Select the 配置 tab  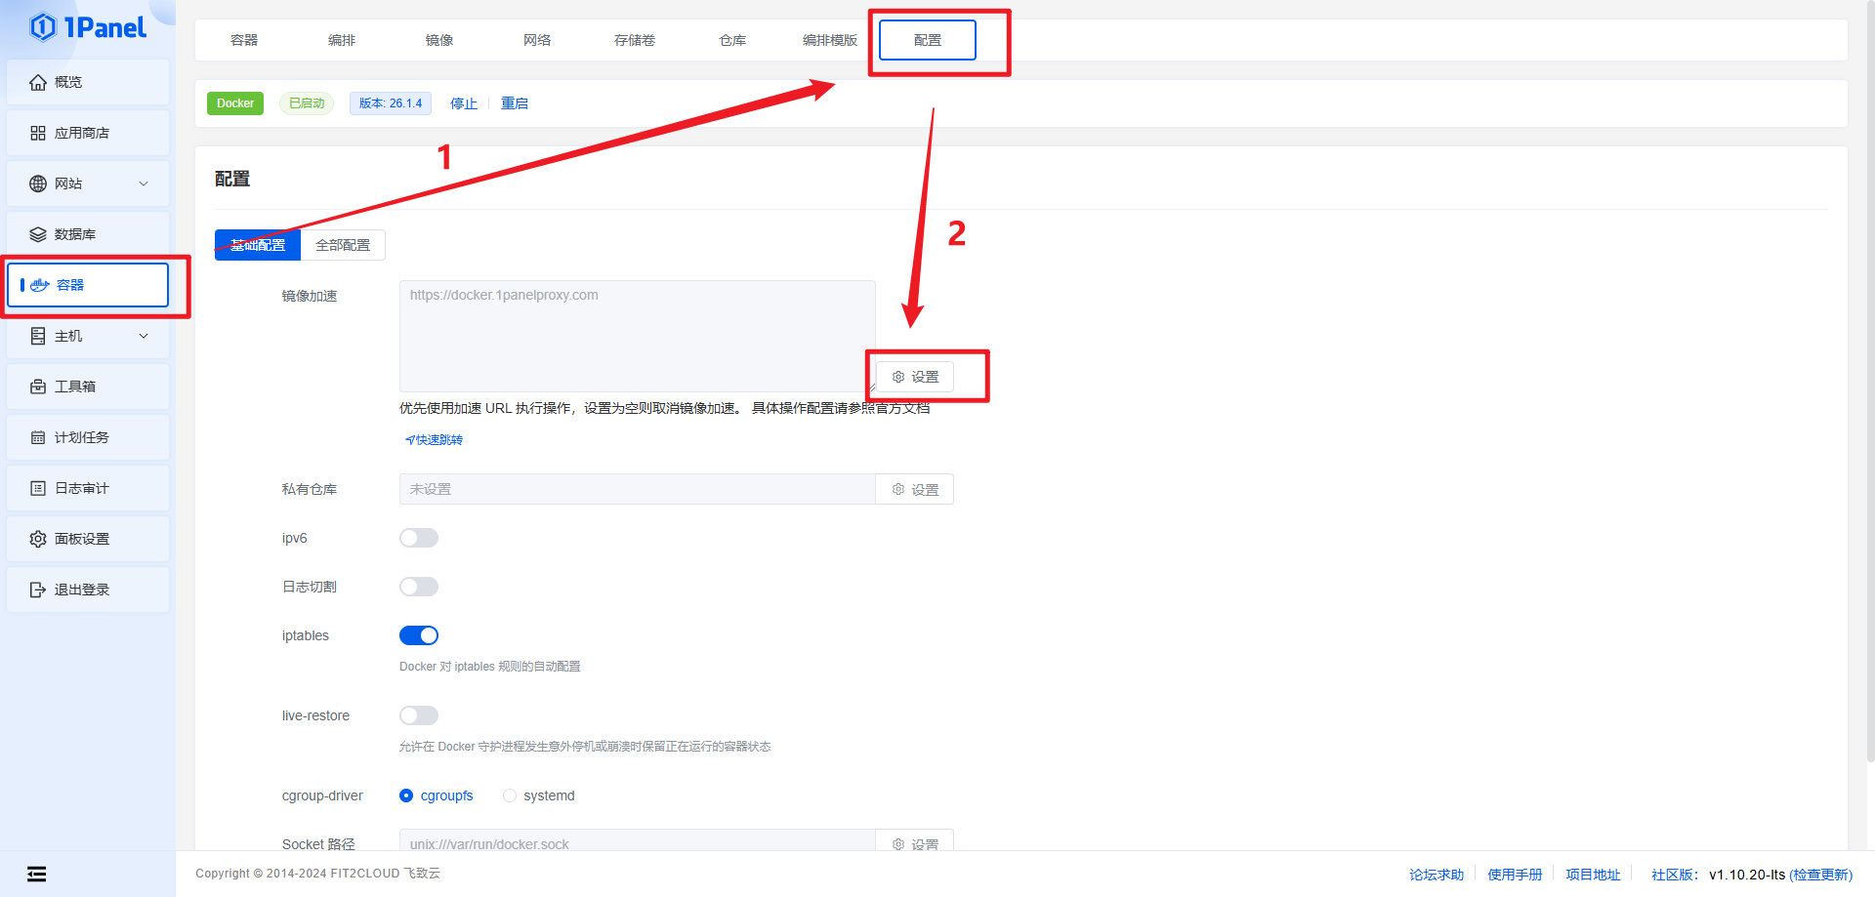pos(928,40)
